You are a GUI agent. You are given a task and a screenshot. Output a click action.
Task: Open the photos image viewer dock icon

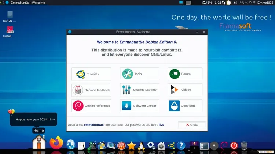tap(111, 146)
